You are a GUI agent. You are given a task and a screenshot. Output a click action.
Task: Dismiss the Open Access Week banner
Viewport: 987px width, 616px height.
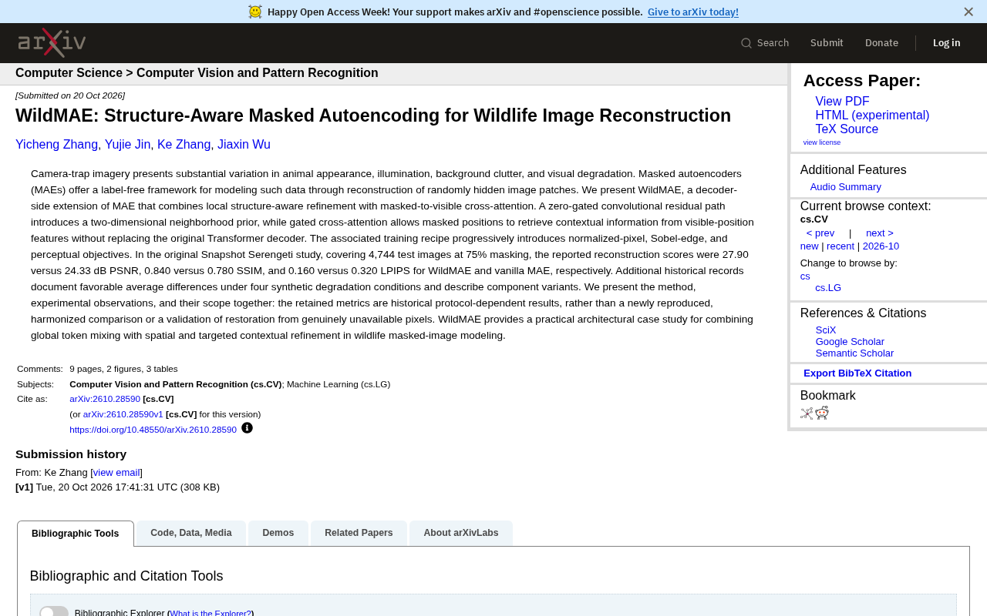click(968, 12)
